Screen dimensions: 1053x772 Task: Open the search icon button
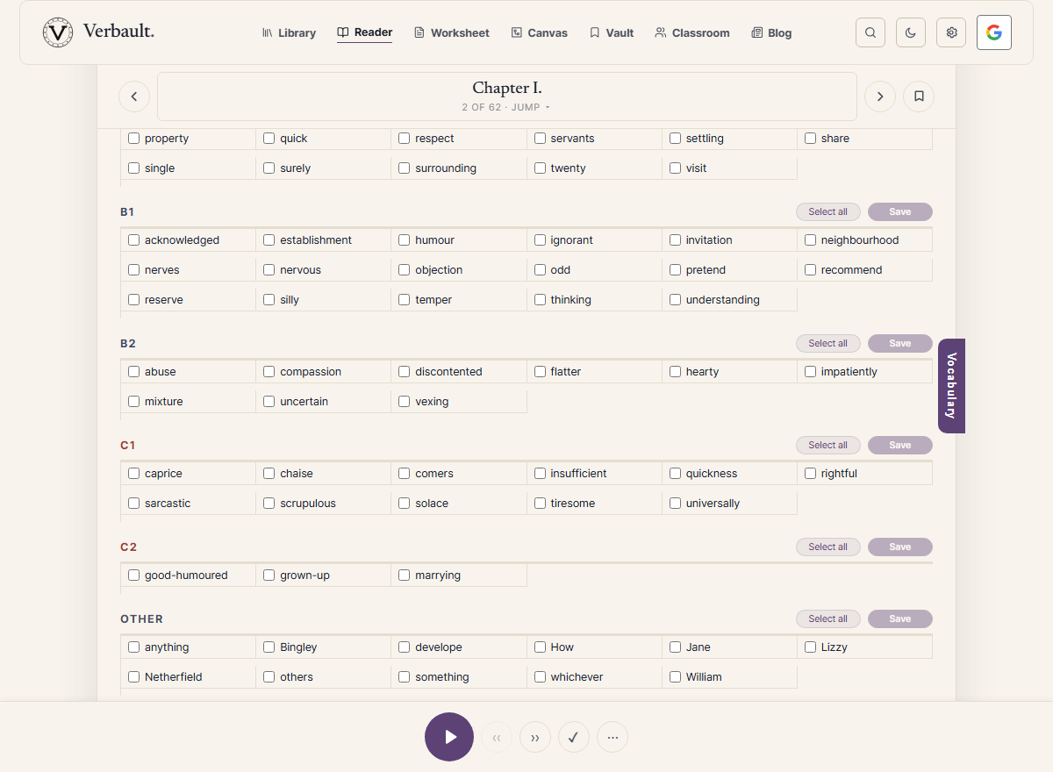point(870,32)
